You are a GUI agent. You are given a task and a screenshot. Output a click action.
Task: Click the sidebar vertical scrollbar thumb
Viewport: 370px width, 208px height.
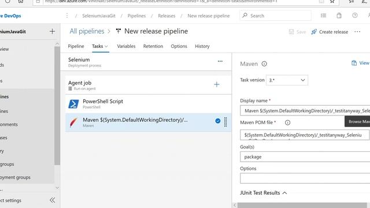click(x=57, y=106)
